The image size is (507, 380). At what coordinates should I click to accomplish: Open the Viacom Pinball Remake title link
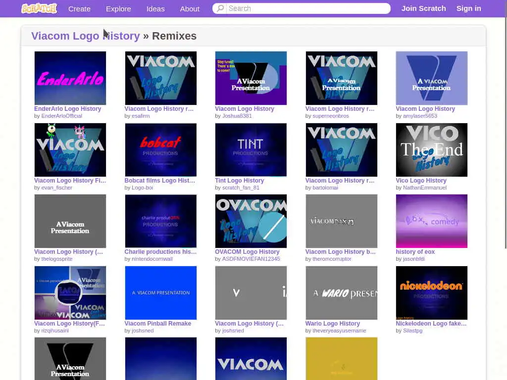coord(158,324)
